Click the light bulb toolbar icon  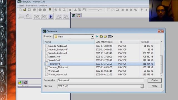(142, 10)
